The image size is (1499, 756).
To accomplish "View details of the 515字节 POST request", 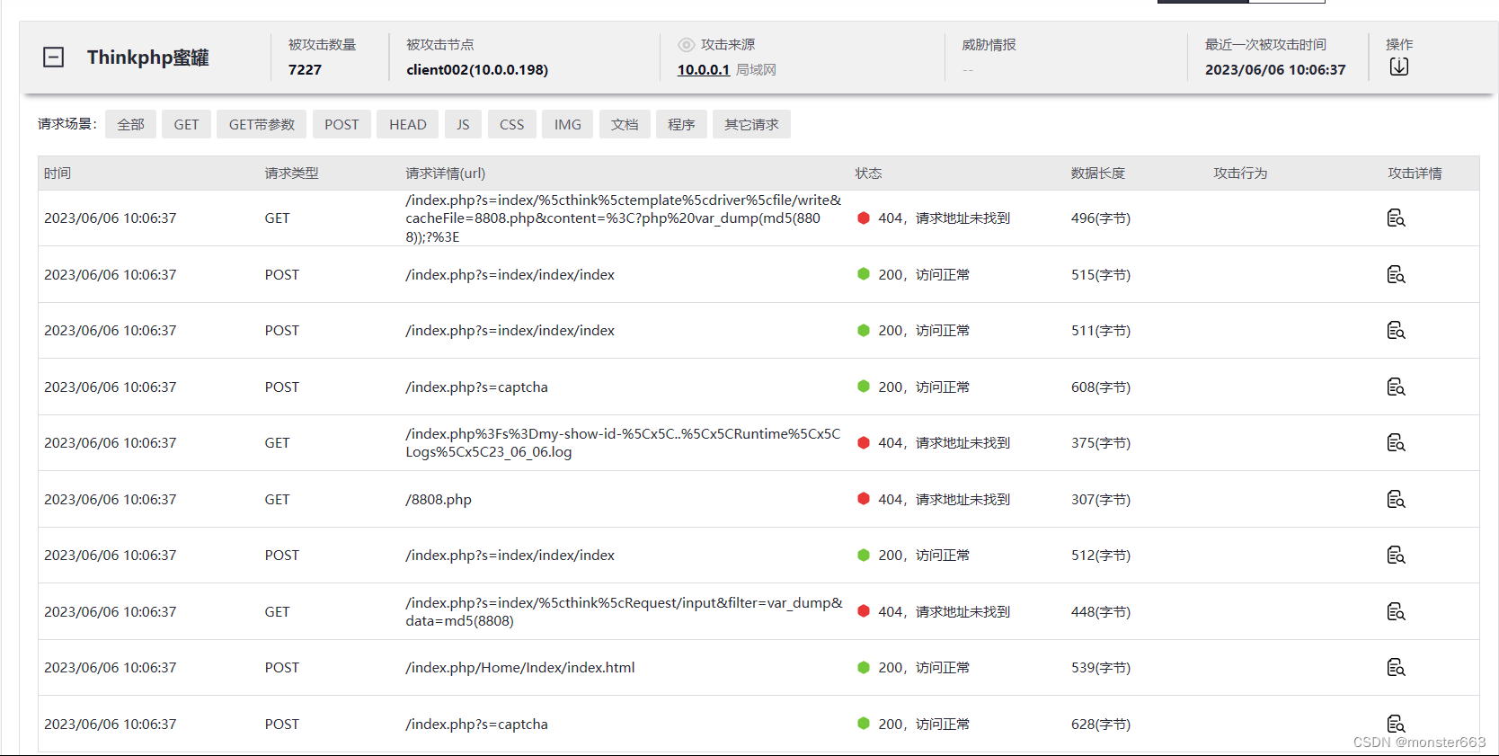I will click(x=1396, y=274).
